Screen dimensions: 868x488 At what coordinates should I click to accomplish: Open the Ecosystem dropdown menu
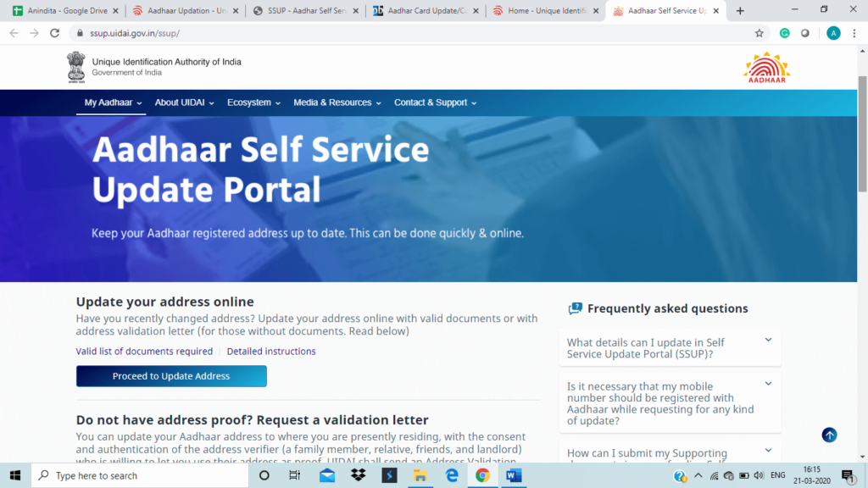(253, 103)
